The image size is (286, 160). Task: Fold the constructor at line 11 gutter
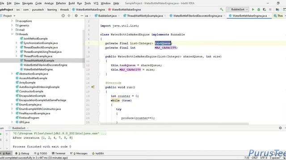99,61
